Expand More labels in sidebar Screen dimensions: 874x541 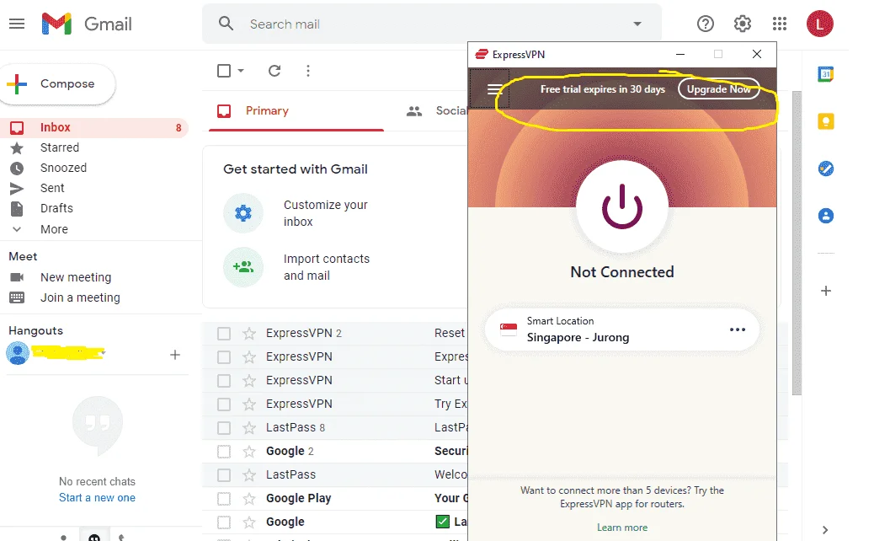point(54,229)
